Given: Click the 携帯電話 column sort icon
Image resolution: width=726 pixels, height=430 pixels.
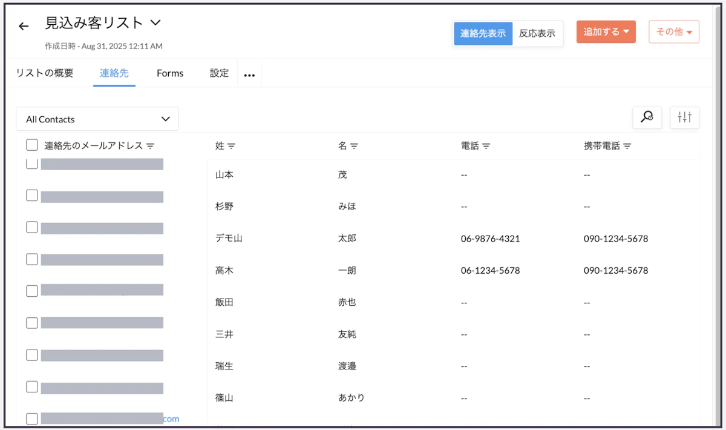Looking at the screenshot, I should pyautogui.click(x=627, y=146).
